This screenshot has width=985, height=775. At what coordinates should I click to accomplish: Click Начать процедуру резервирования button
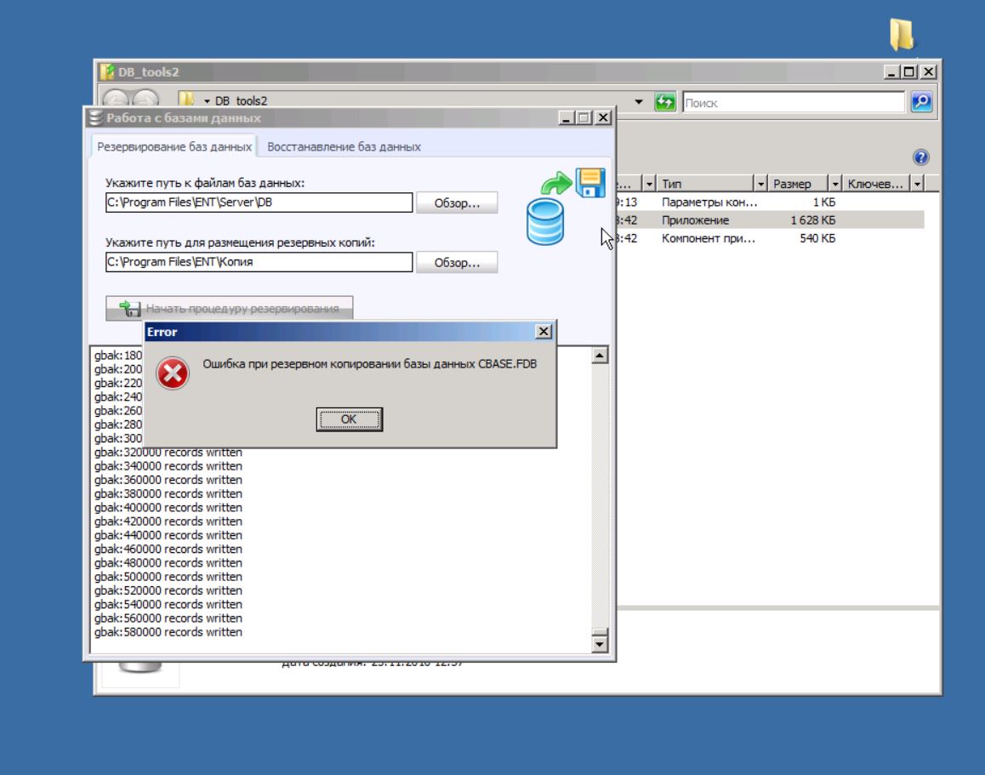[230, 308]
